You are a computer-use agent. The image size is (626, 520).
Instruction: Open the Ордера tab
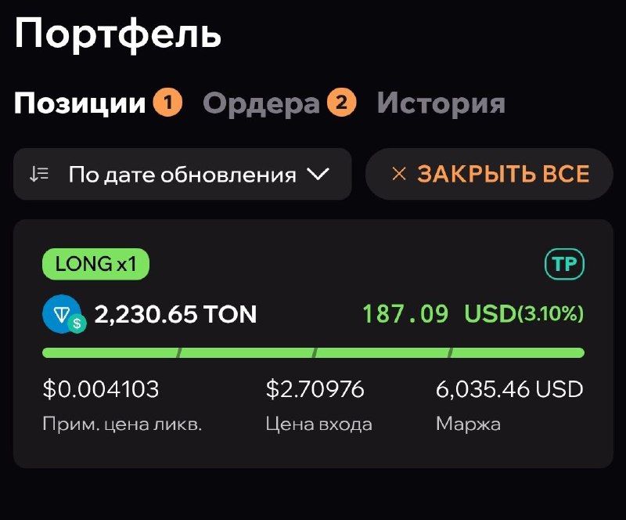pos(261,103)
